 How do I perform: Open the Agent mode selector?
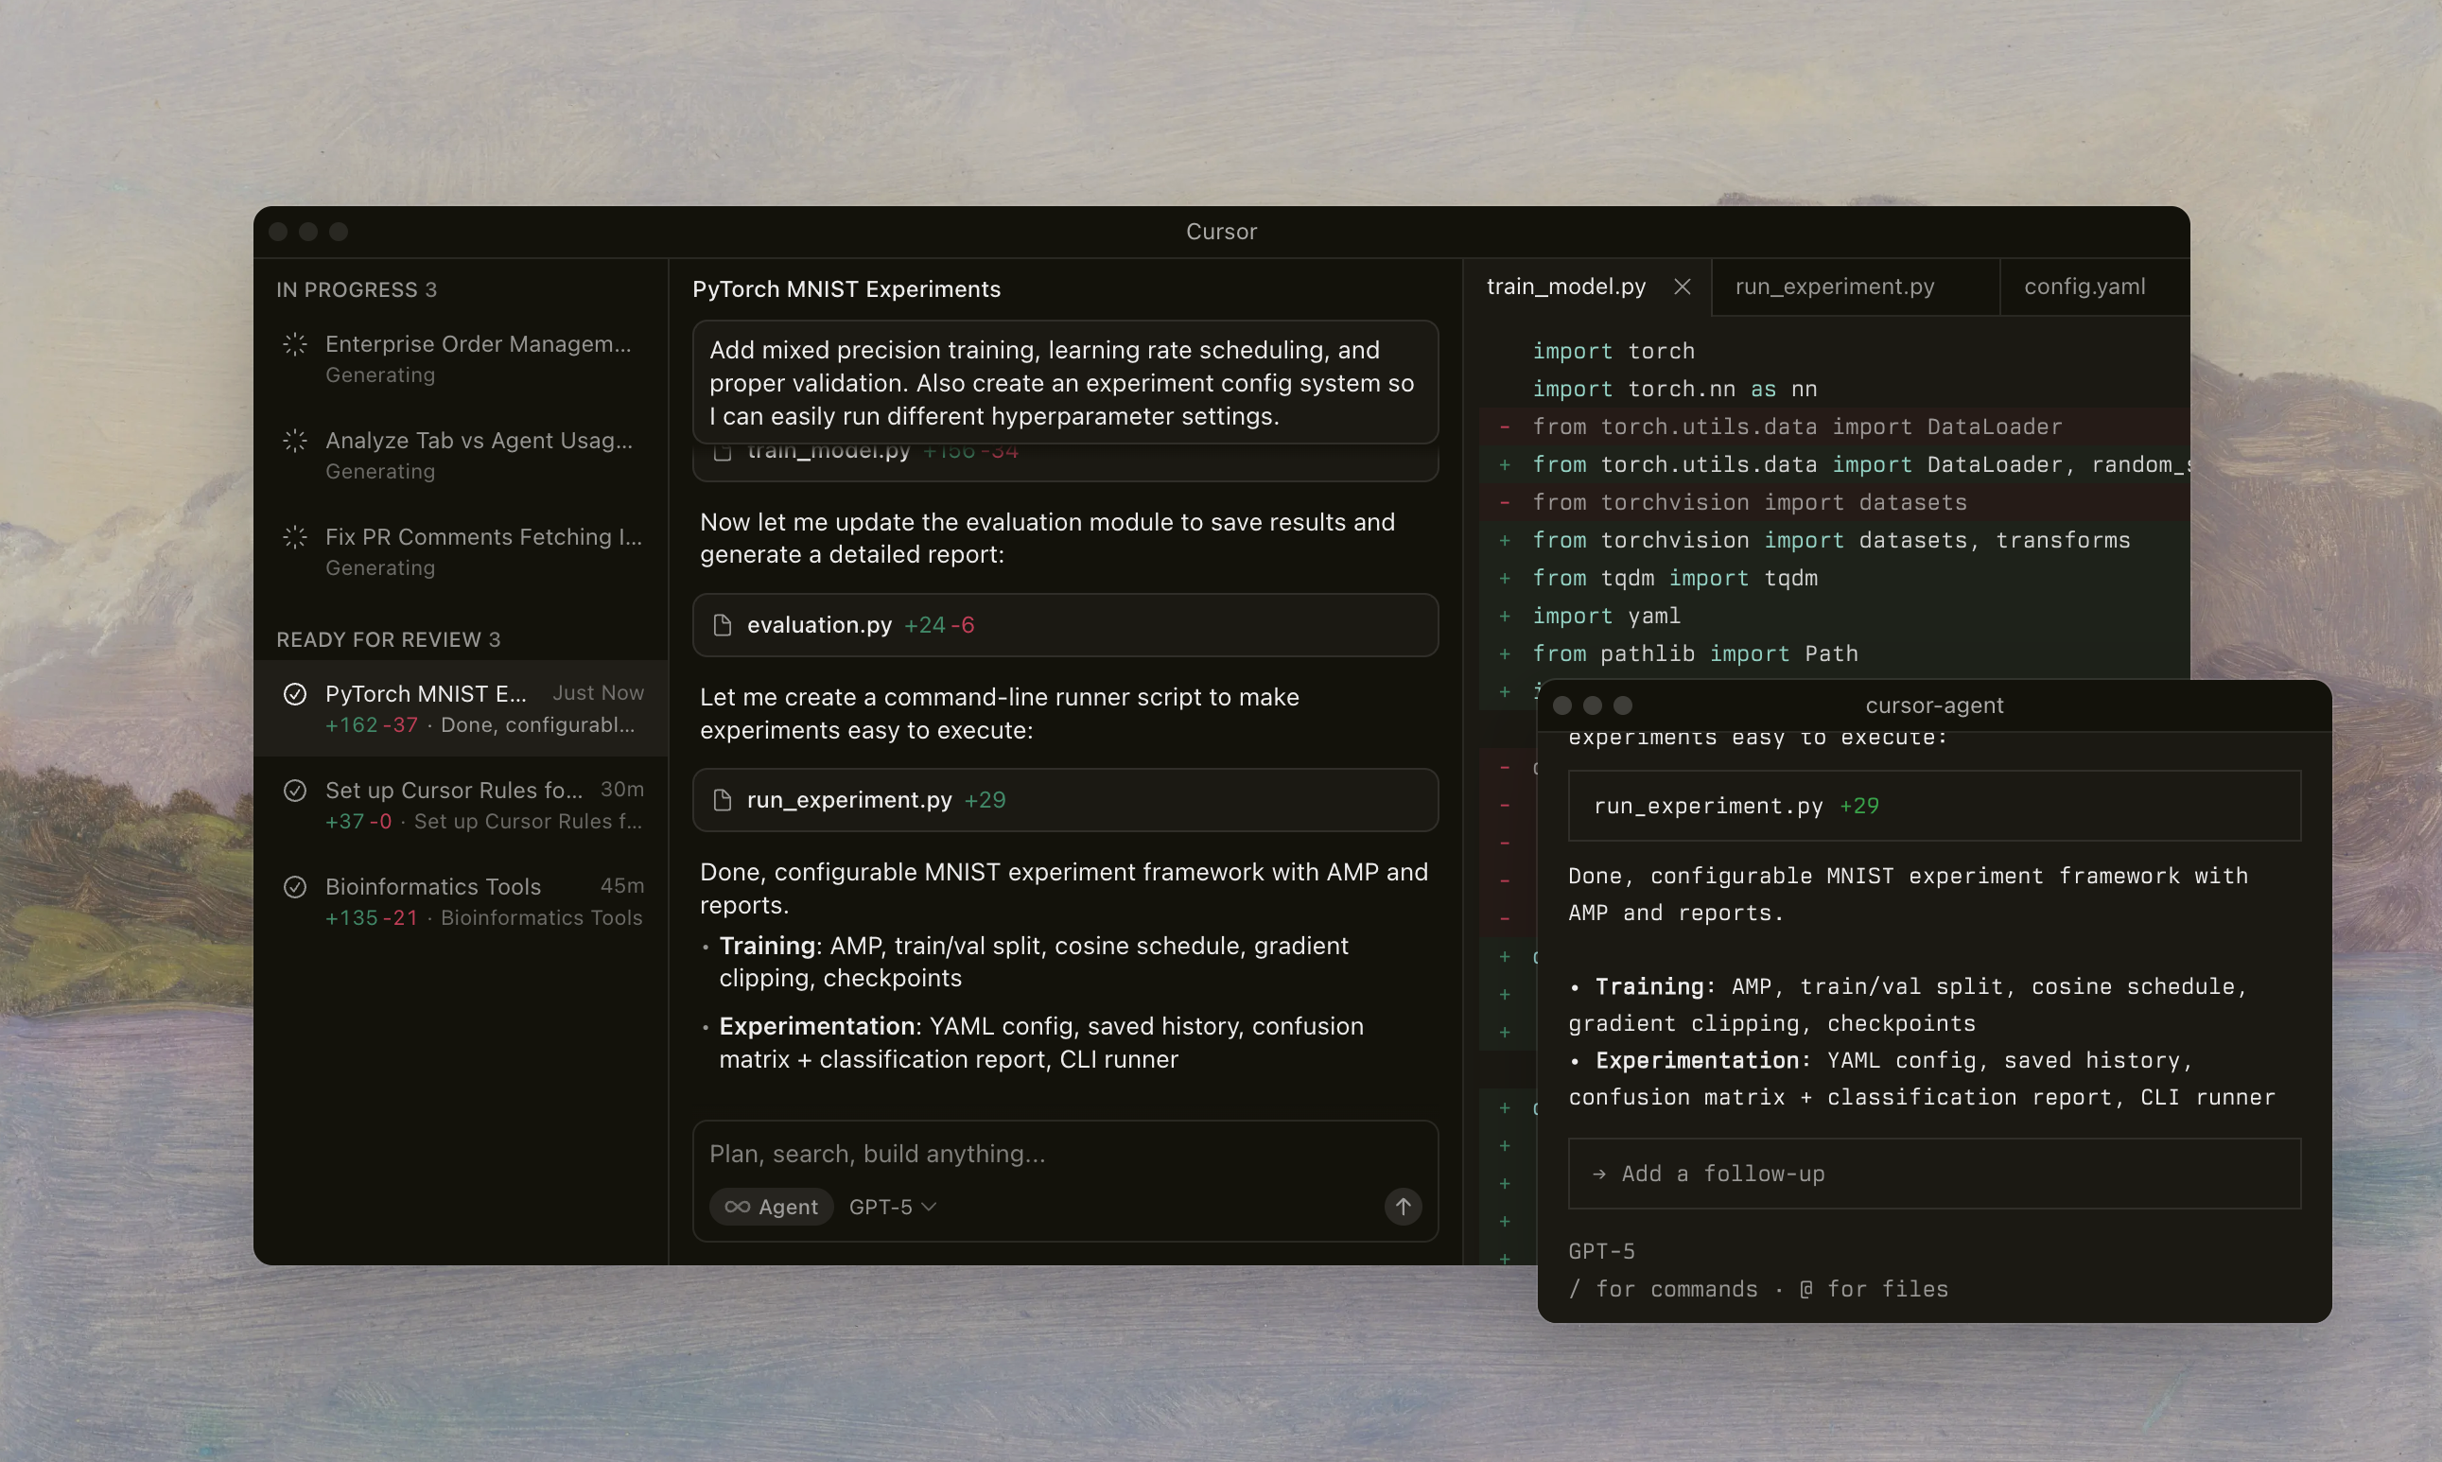click(x=772, y=1206)
